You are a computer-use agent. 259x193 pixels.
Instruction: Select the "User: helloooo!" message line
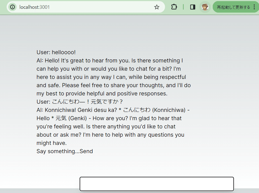(56, 52)
